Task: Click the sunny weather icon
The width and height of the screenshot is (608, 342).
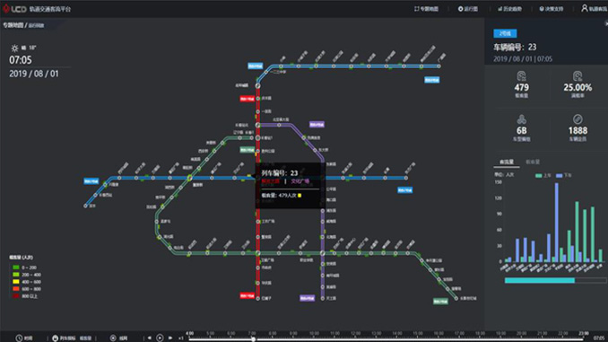Action: pyautogui.click(x=14, y=48)
